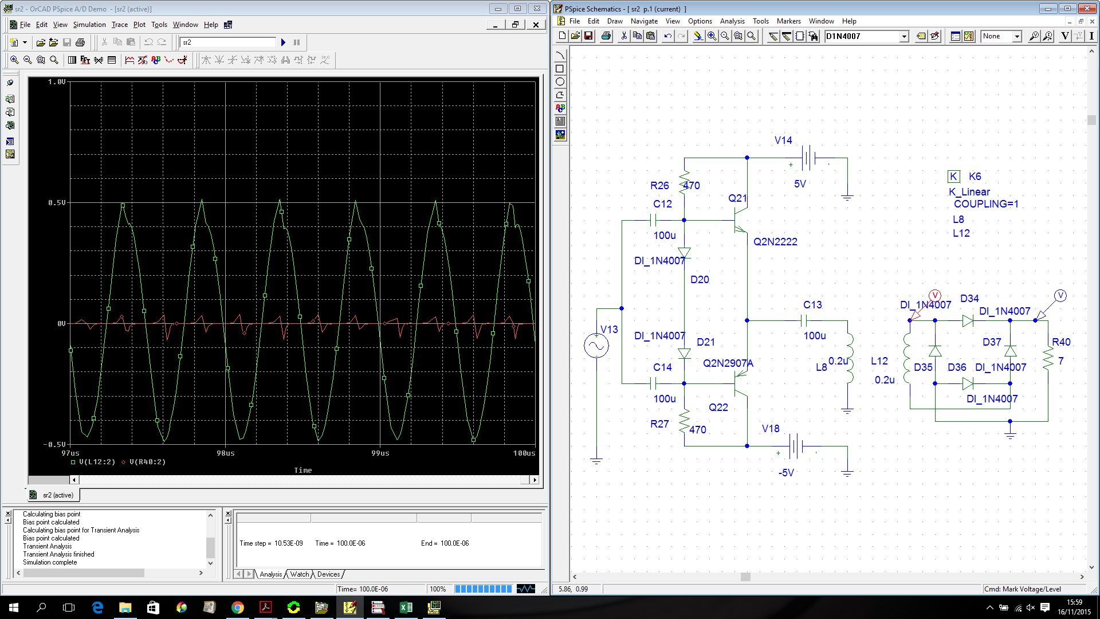This screenshot has height=619, width=1100.
Task: Toggle Enable Bias Voltage Display V icon
Action: (x=1065, y=36)
